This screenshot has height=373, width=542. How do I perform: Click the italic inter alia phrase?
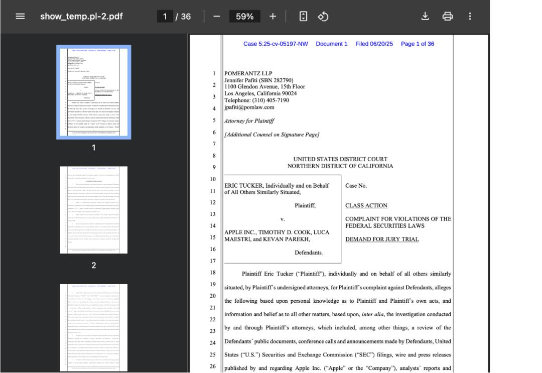click(372, 314)
